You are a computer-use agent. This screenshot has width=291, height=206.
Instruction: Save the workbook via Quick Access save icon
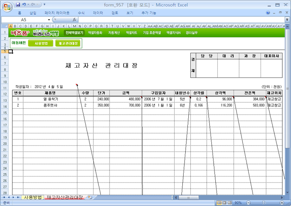click(18, 4)
